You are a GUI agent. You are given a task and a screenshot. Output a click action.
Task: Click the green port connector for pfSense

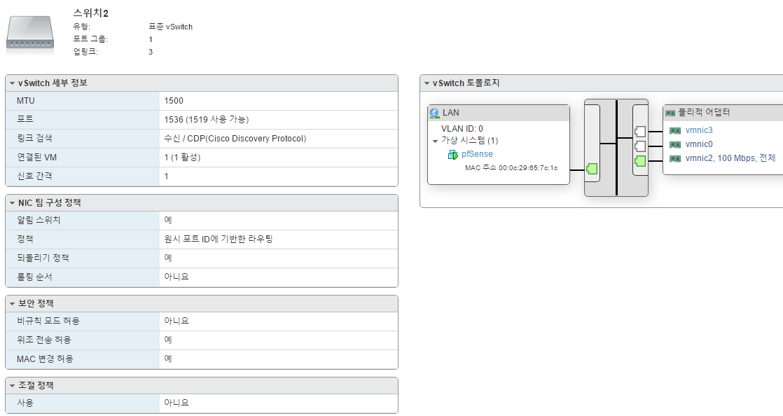[592, 169]
